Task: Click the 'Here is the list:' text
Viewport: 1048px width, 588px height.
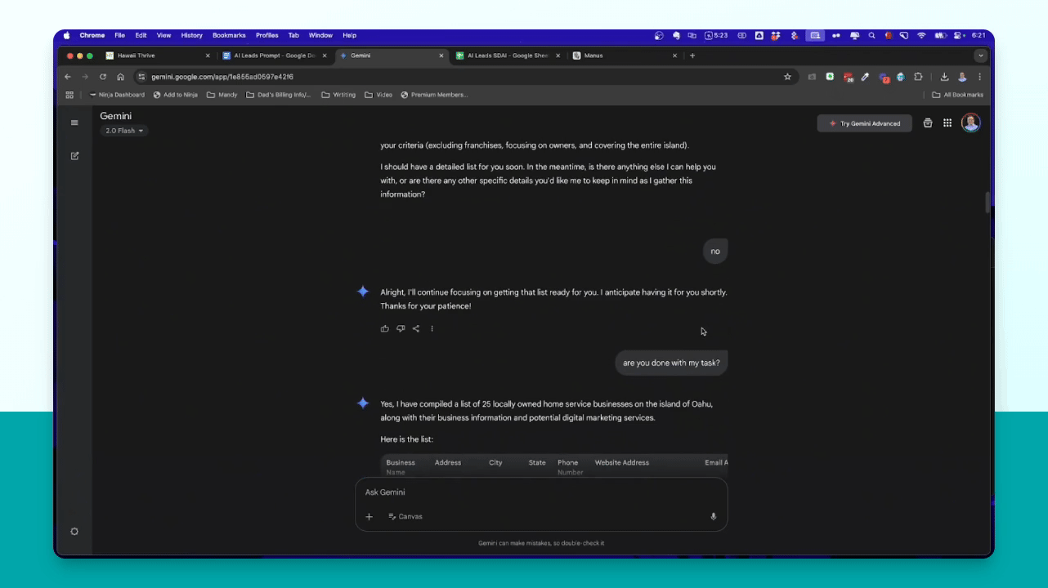Action: 407,439
